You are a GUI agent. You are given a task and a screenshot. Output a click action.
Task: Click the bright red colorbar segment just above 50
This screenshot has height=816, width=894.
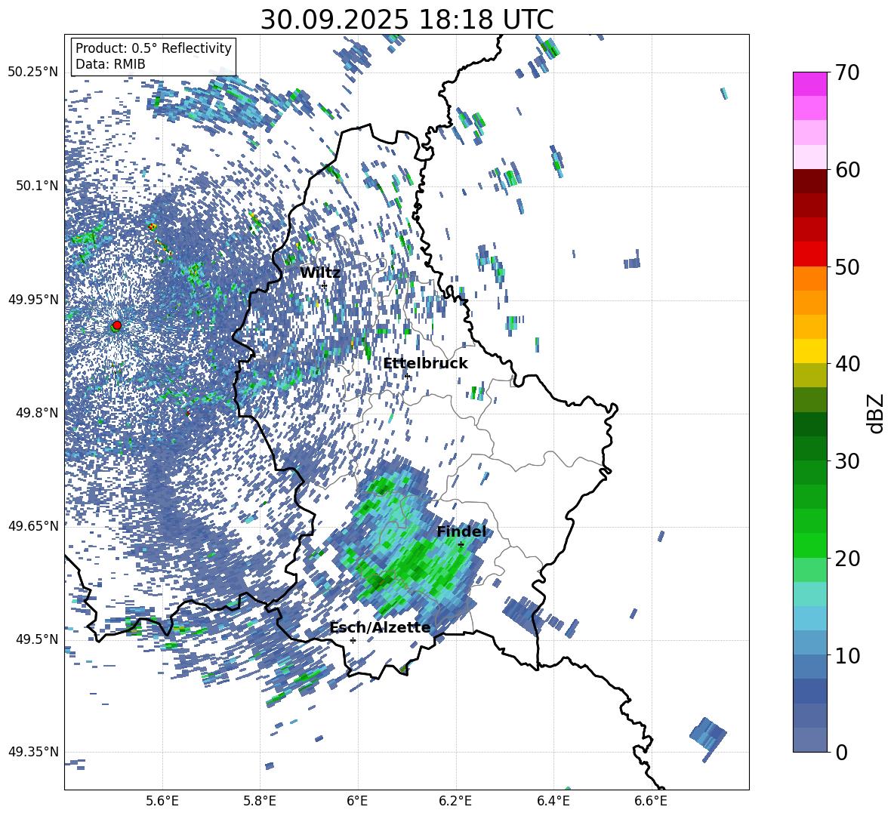tap(809, 254)
